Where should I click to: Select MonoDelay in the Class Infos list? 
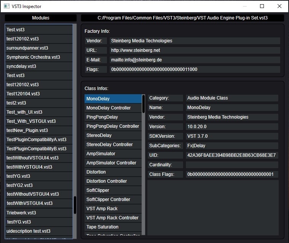tap(113, 99)
